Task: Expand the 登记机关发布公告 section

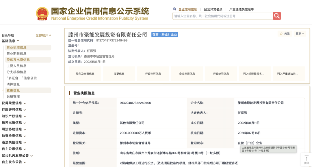Action: point(17,155)
